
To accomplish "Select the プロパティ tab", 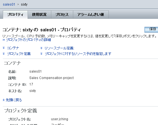I will click(x=15, y=15).
